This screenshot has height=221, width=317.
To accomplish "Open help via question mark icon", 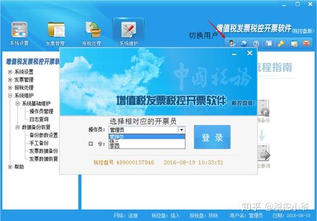I will [x=256, y=43].
